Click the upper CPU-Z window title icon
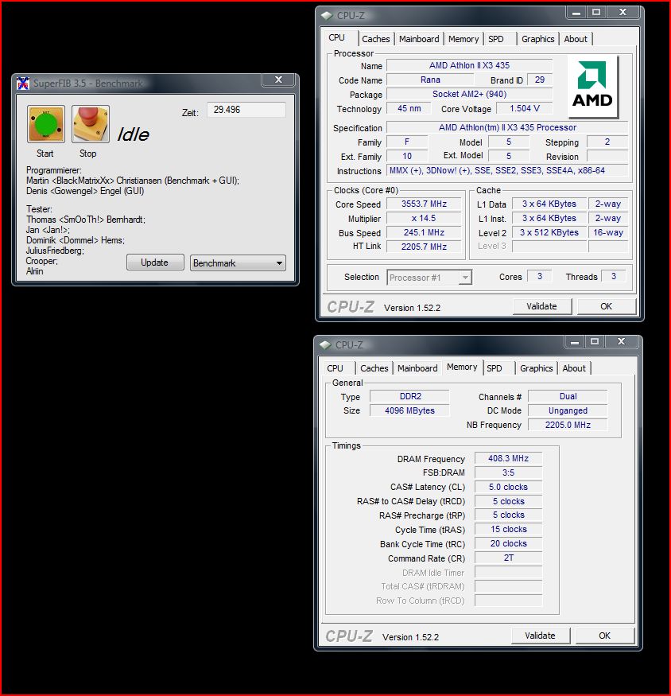Viewport: 671px width, 696px height. pyautogui.click(x=327, y=16)
